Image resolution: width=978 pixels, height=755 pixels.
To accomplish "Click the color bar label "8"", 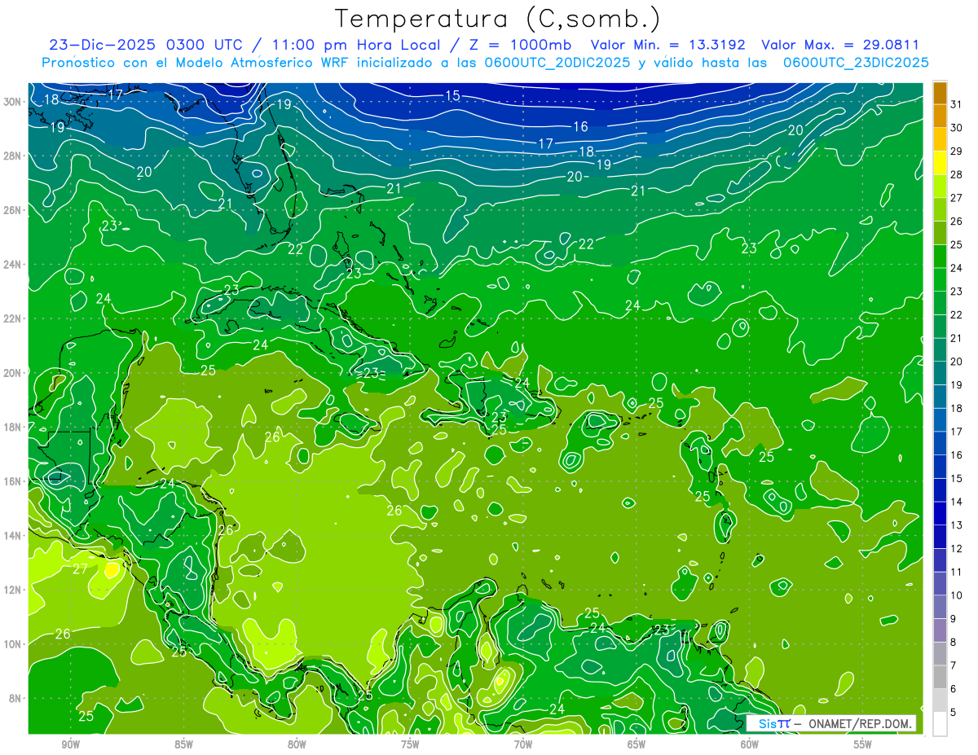I will point(954,643).
